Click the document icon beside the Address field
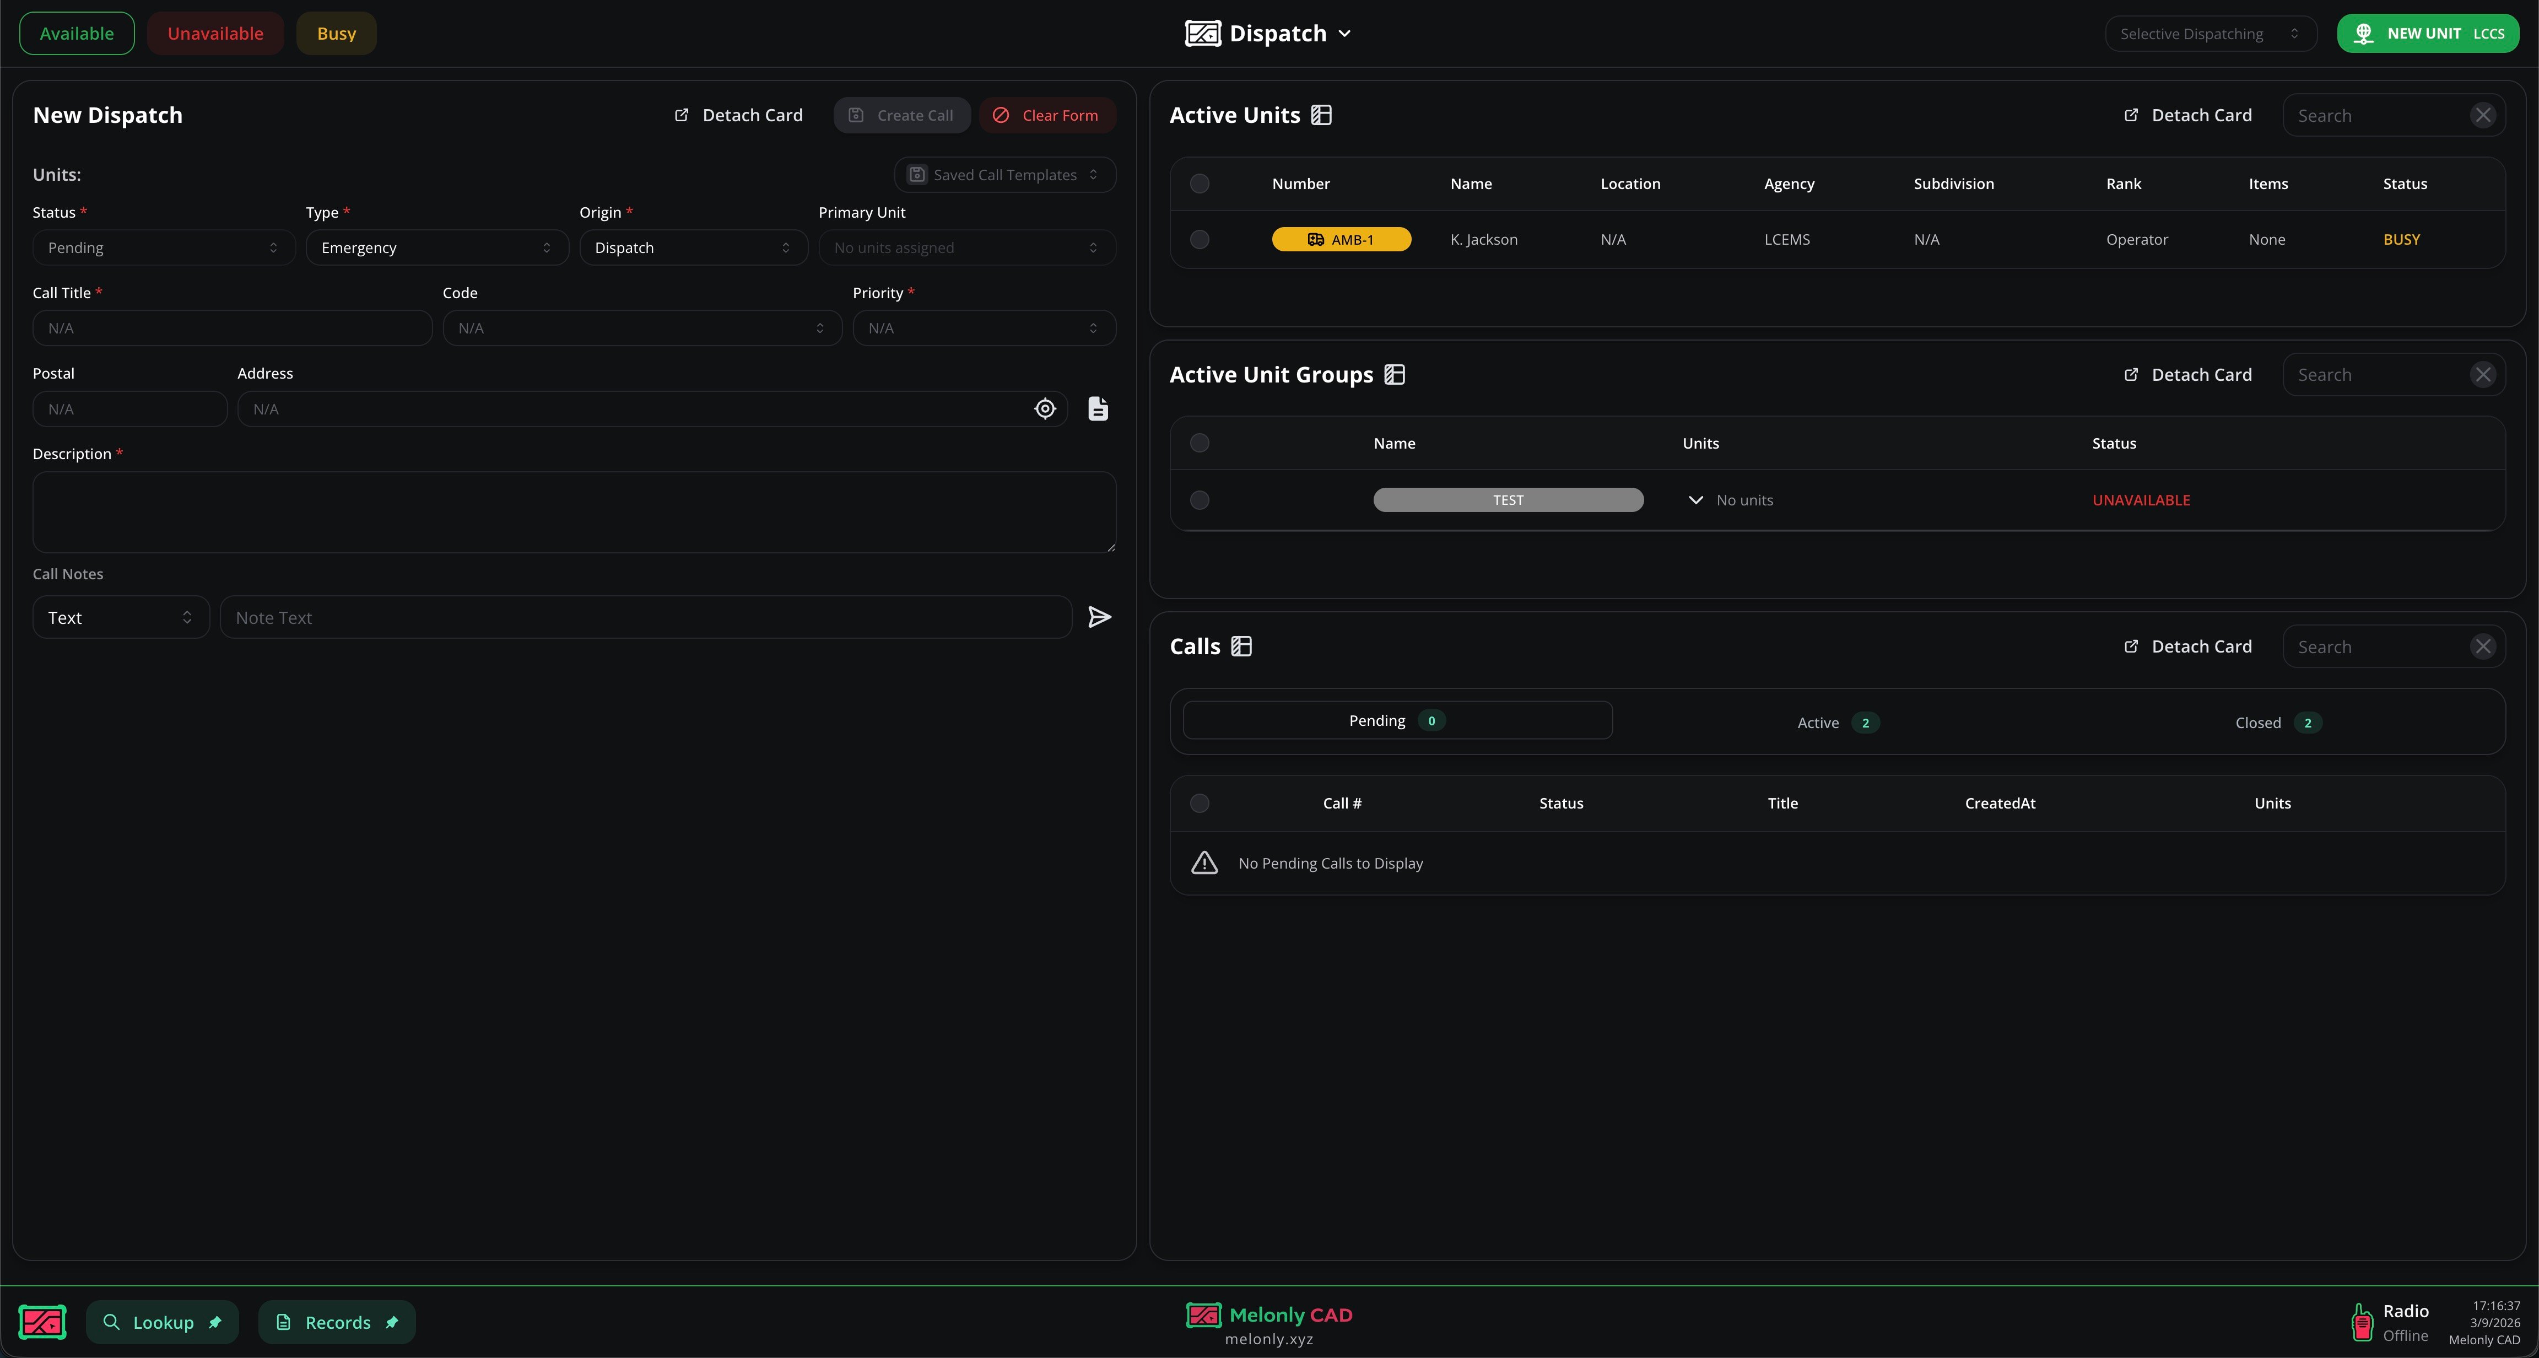 coord(1098,408)
